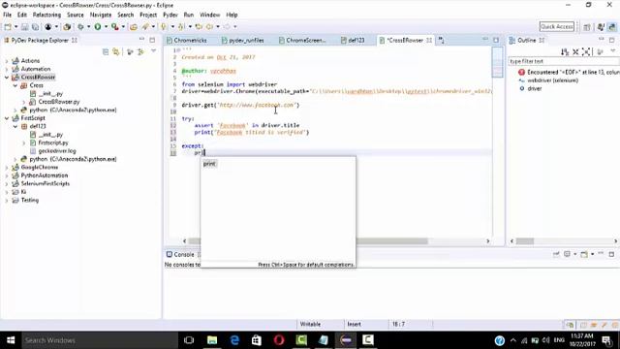Click Task View taskbar icon
620x349 pixels.
point(189,340)
